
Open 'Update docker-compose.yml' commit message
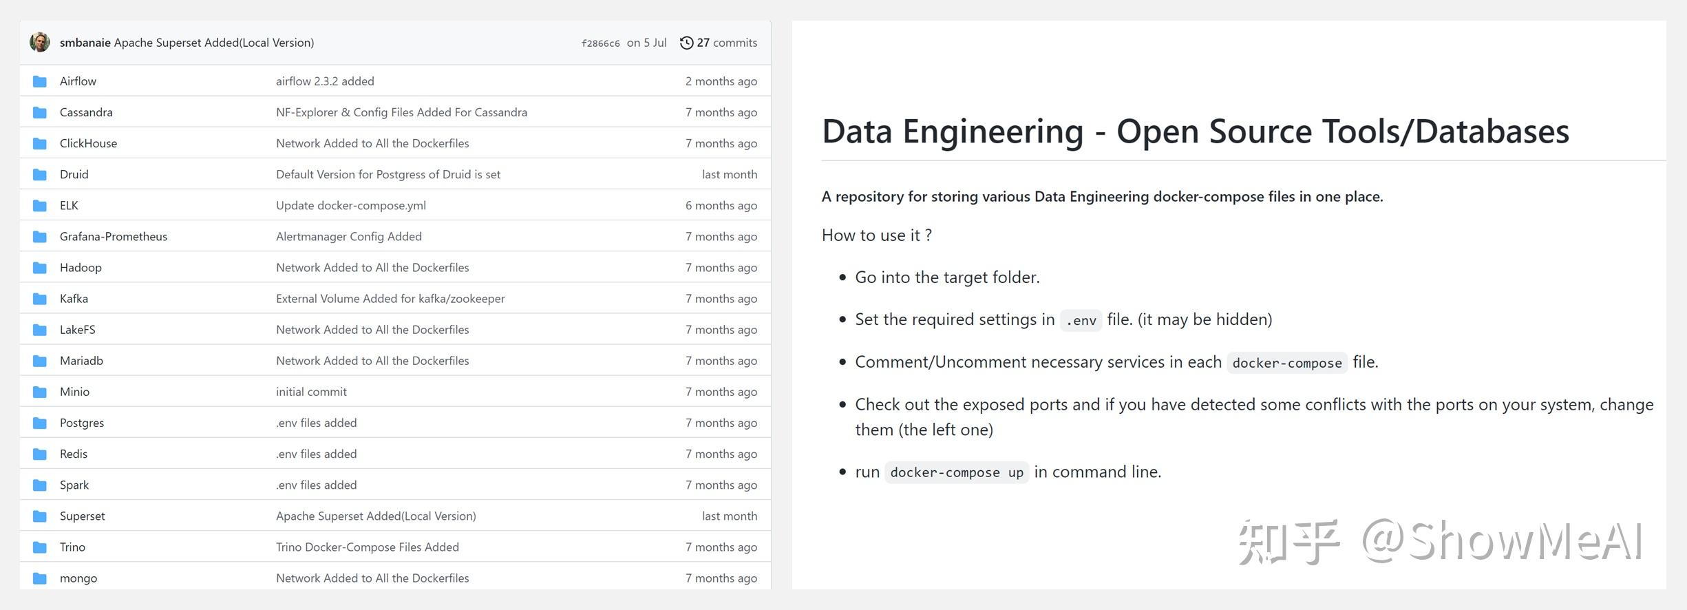coord(351,206)
